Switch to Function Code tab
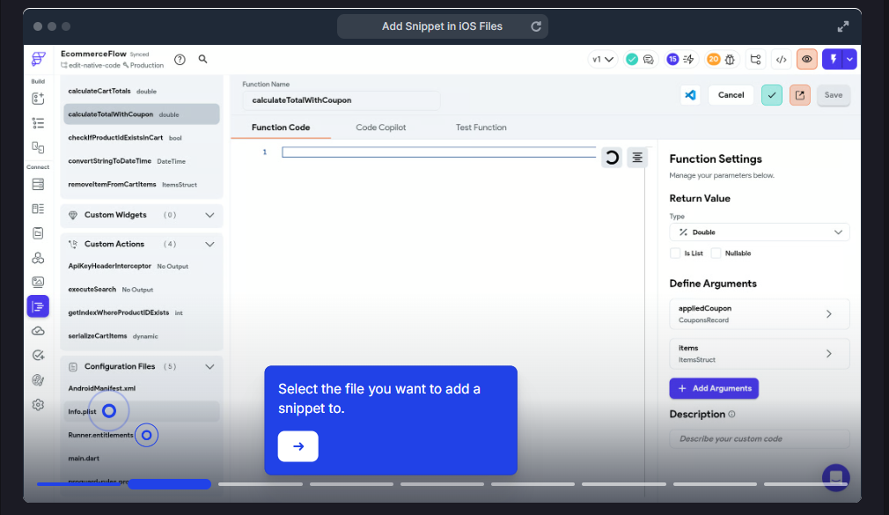This screenshot has height=515, width=889. 281,127
